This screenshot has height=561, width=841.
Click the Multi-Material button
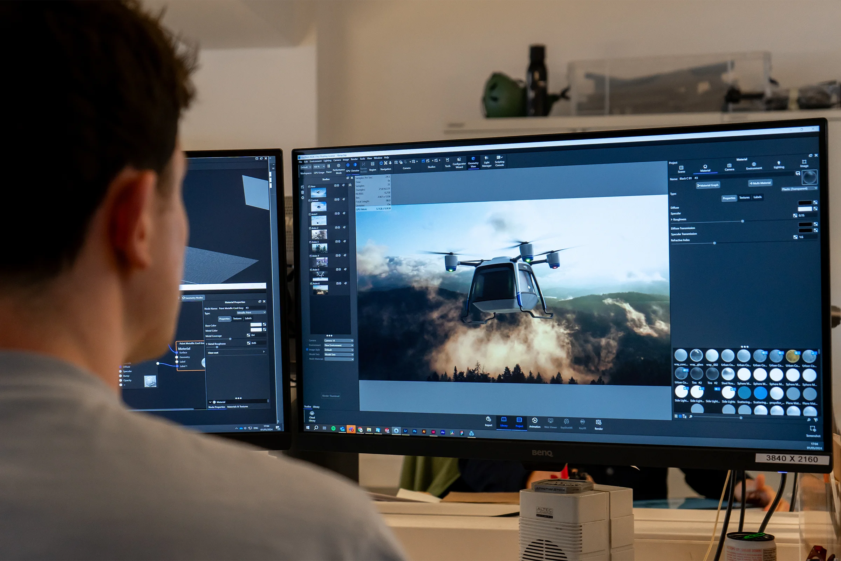(x=760, y=183)
